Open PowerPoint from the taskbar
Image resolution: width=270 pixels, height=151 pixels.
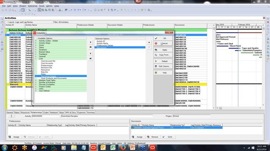[133, 148]
